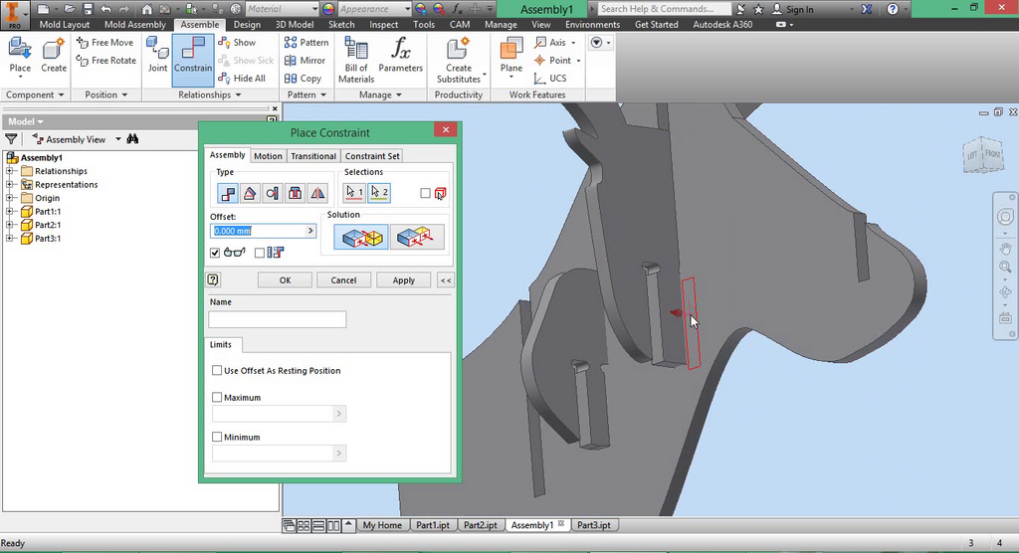This screenshot has width=1019, height=553.
Task: Open the Inspect ribbon tab
Action: click(x=383, y=24)
